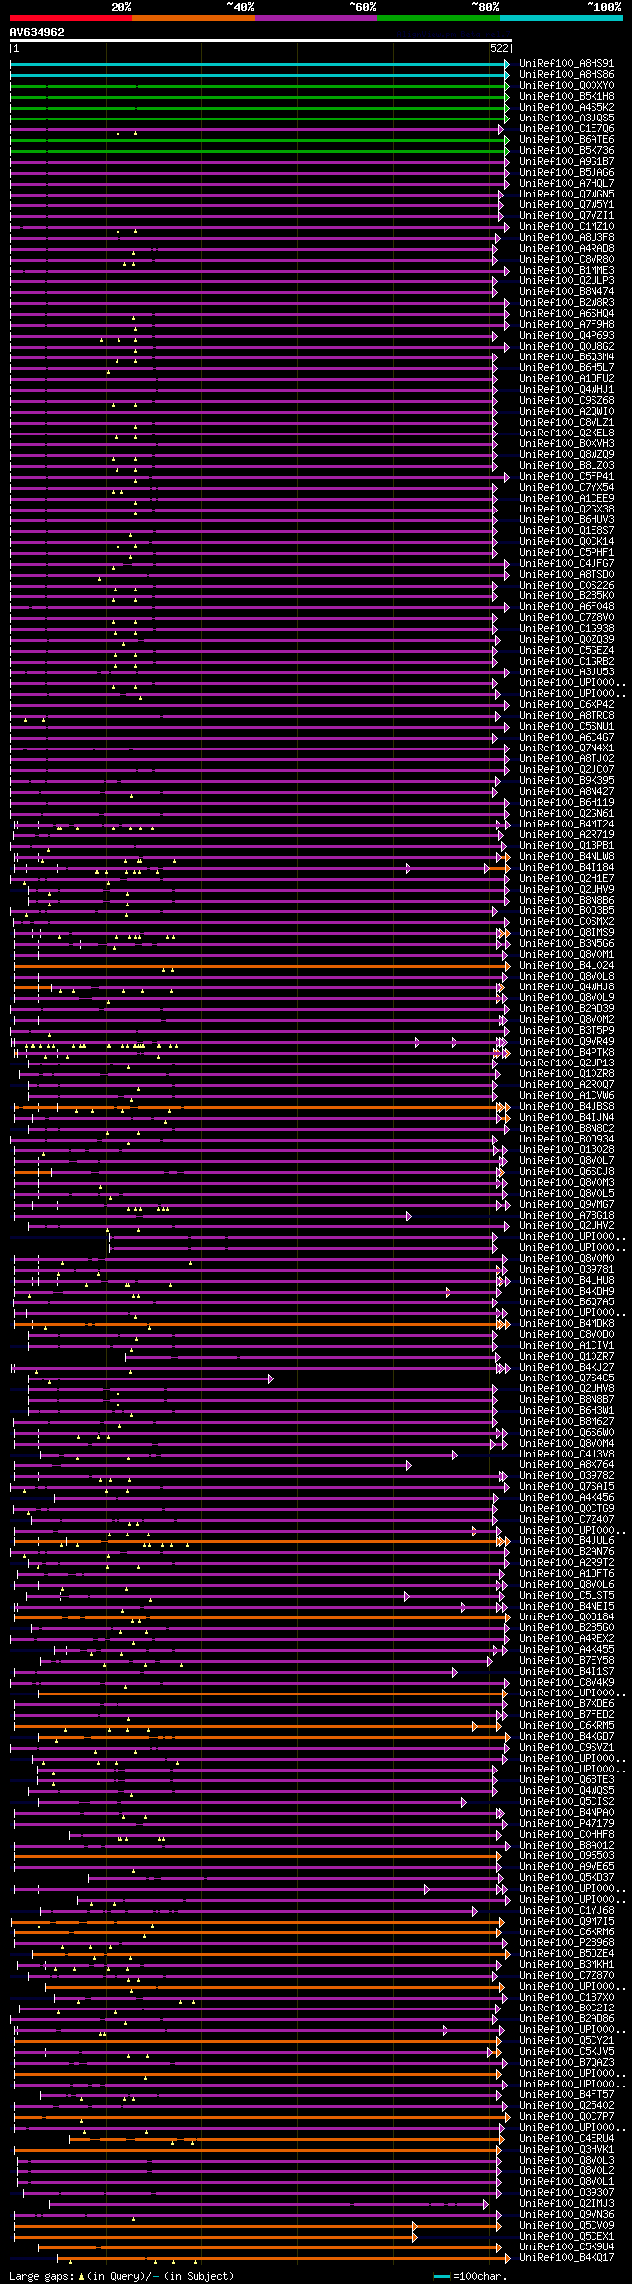Choose the UniRef100_C9SZ68 hit
Viewport: 632px width, 2284px height.
tap(567, 401)
